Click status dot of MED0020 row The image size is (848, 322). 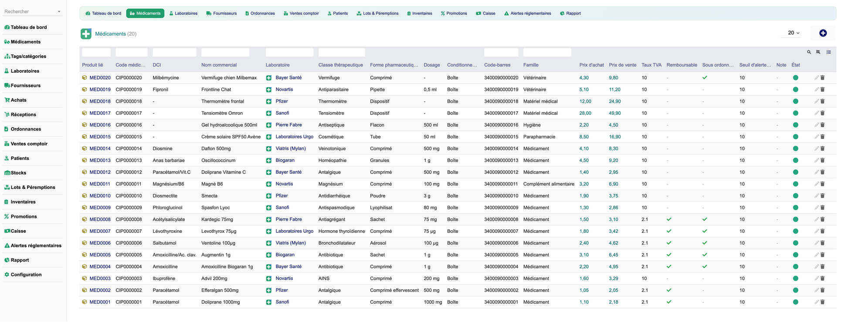pyautogui.click(x=796, y=78)
